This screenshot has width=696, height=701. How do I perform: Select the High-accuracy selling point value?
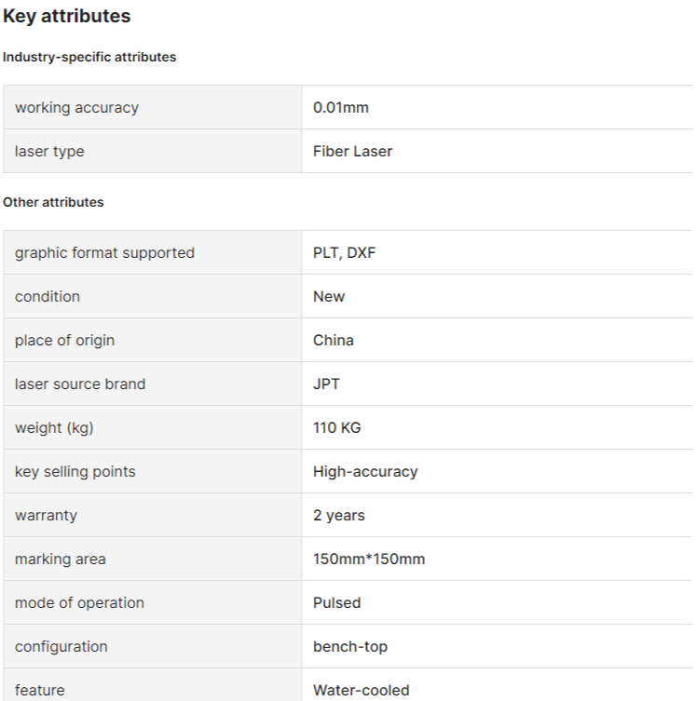(x=365, y=472)
